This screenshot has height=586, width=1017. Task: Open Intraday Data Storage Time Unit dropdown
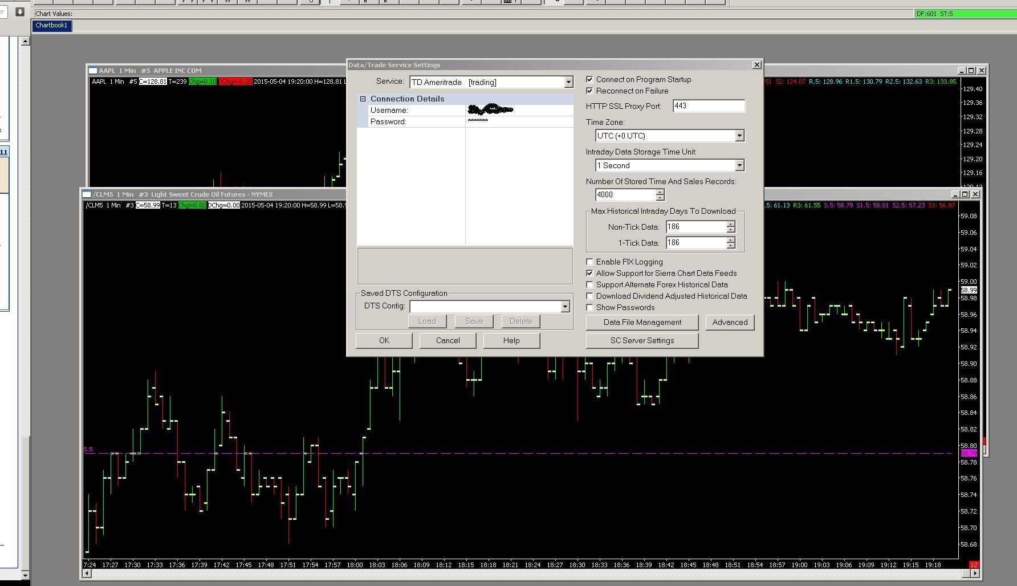(x=739, y=166)
